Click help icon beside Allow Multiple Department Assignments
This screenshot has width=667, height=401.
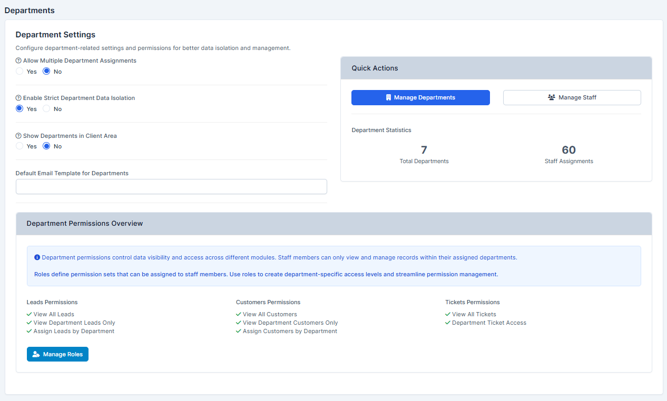tap(18, 61)
